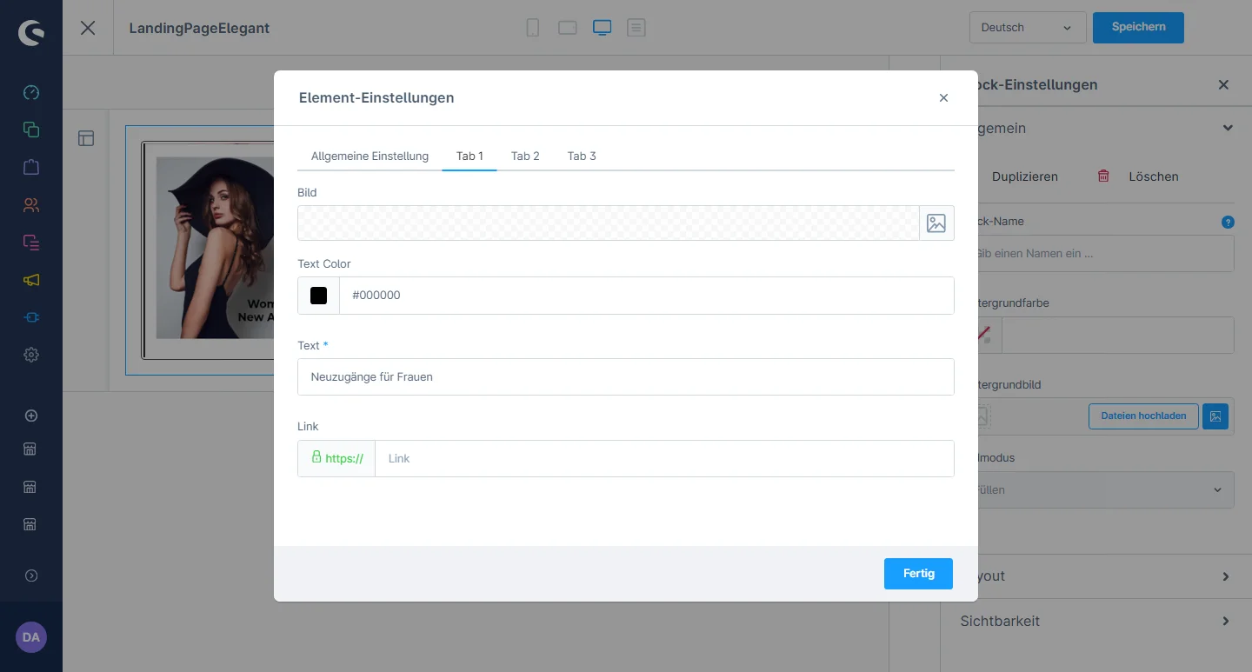Click the black Text Color swatch
Viewport: 1252px width, 672px height.
[x=318, y=296]
